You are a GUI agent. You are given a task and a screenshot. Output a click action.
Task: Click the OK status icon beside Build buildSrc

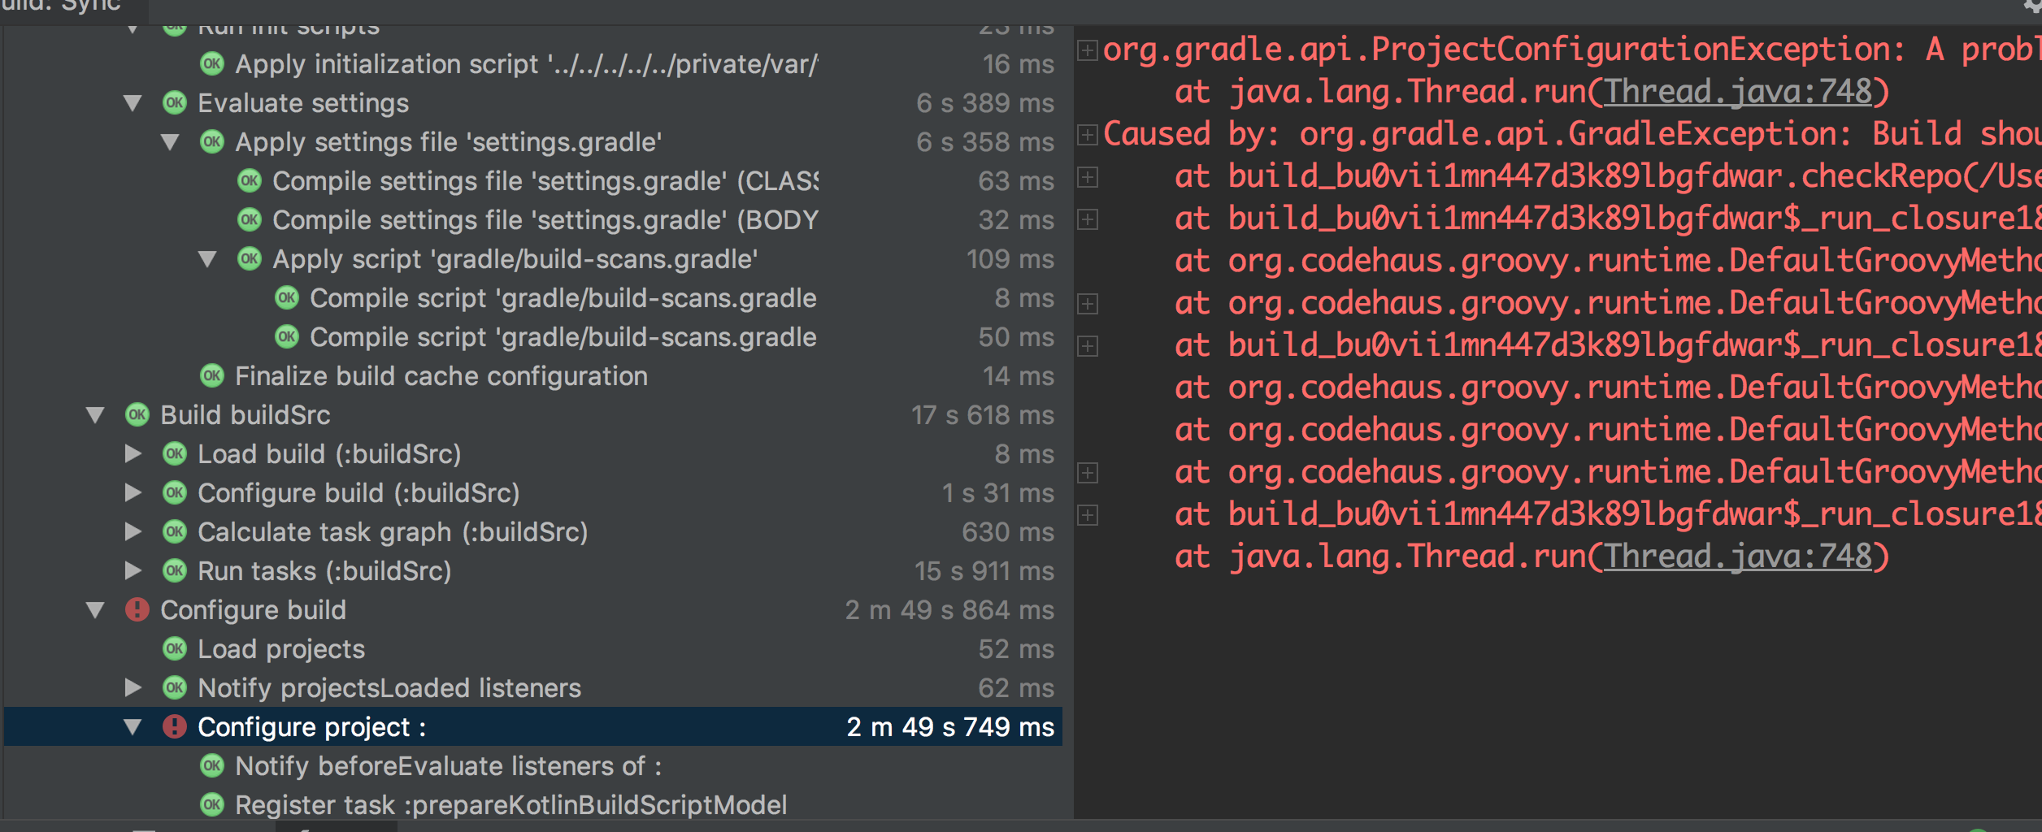tap(137, 415)
